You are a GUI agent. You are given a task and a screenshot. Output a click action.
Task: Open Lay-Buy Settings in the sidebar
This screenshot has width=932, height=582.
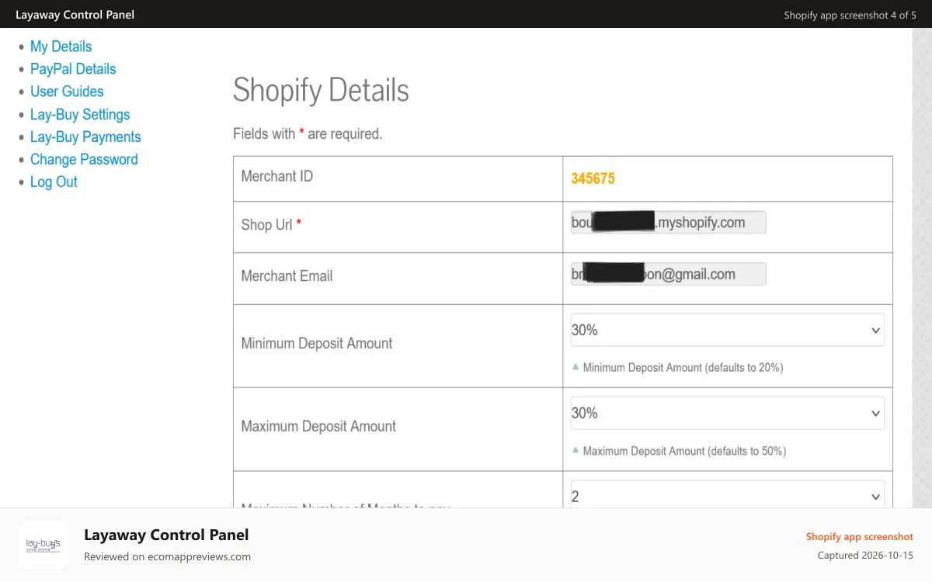[x=80, y=114]
